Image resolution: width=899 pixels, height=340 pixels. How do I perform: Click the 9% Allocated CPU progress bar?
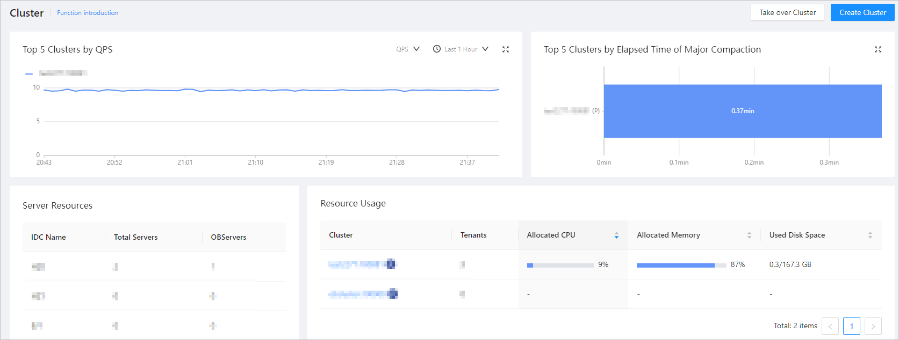[x=560, y=265]
